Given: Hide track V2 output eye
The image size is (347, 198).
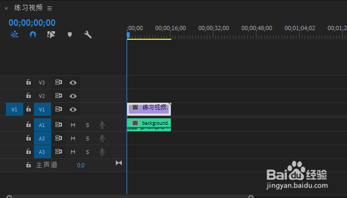Looking at the screenshot, I should click(x=73, y=96).
